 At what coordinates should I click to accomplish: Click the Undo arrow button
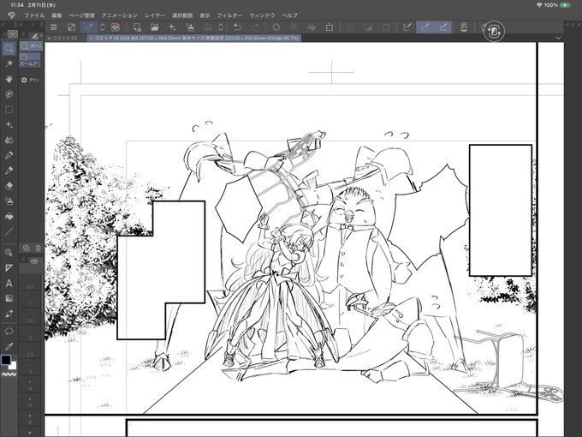coord(237,27)
